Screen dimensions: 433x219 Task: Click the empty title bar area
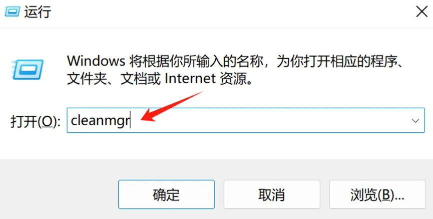coord(232,12)
